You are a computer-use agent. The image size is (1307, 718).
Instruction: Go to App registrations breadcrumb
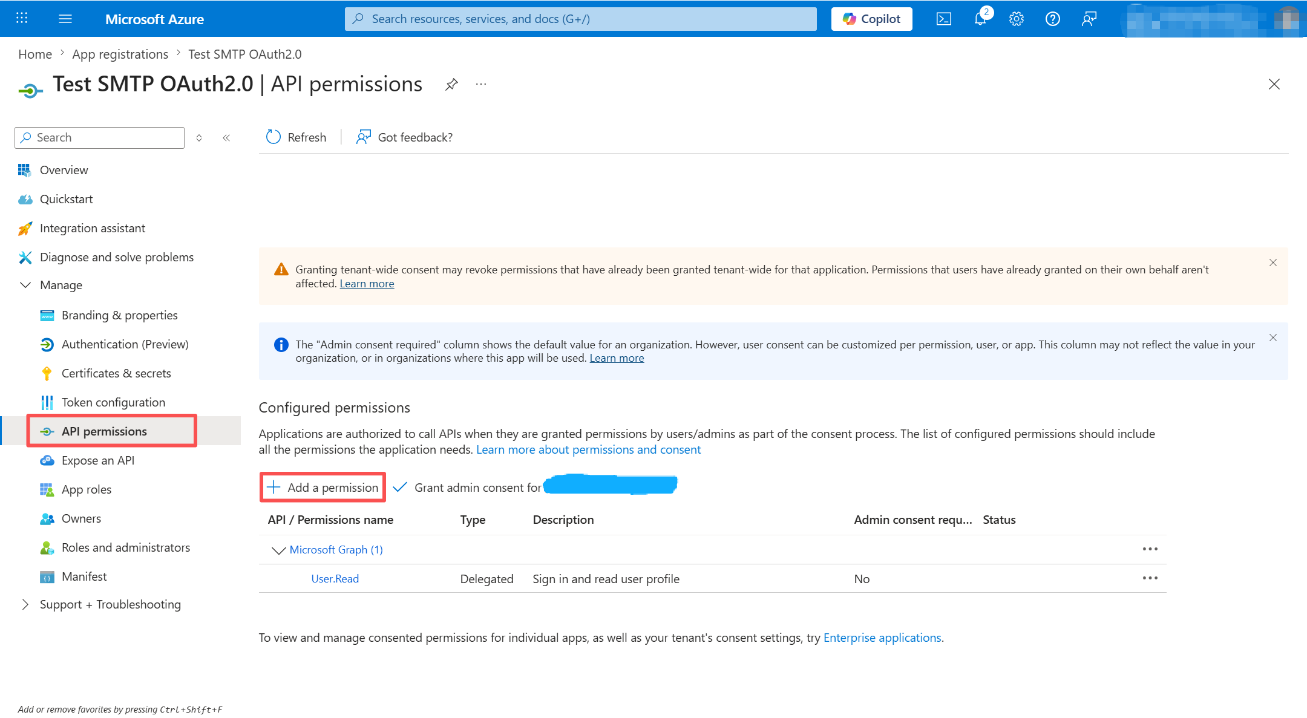120,54
